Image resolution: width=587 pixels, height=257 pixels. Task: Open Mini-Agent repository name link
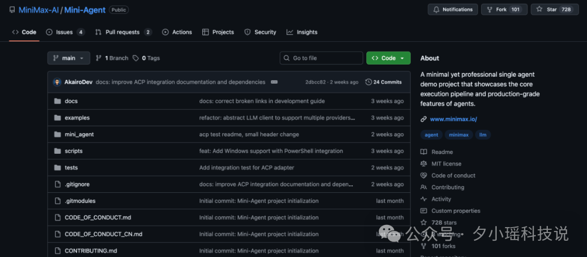85,10
